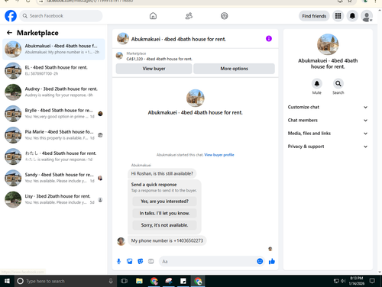
Task: Click 'My phone number is +14036502273' message
Action: coord(167,240)
